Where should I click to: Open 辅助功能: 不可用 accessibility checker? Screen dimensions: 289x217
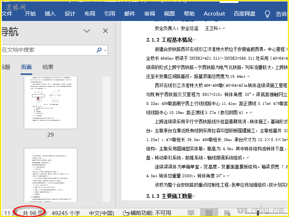[147, 213]
